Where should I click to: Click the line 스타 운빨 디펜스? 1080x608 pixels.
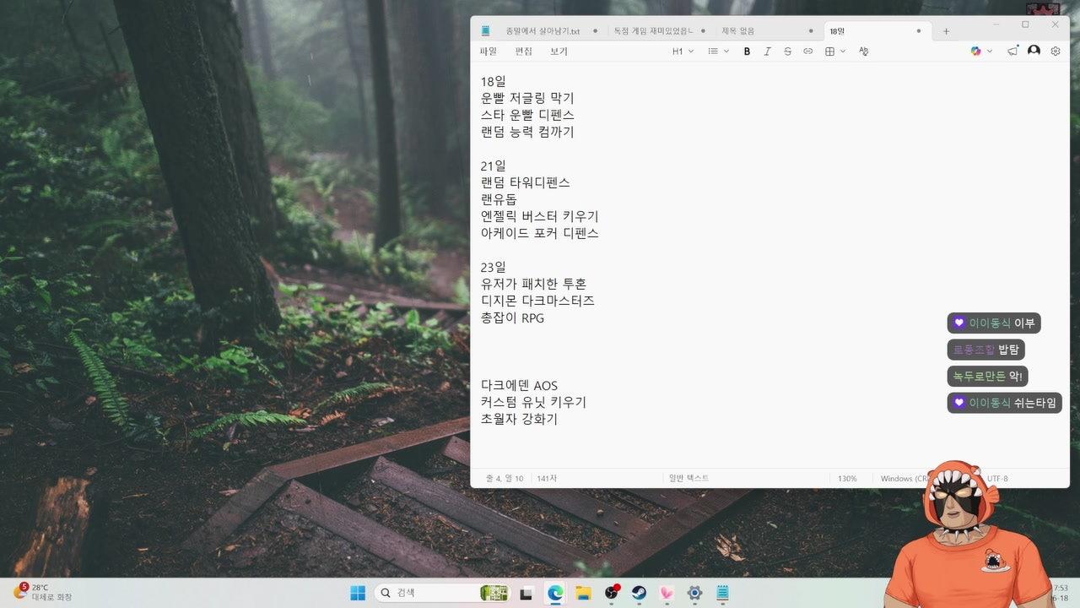tap(527, 115)
